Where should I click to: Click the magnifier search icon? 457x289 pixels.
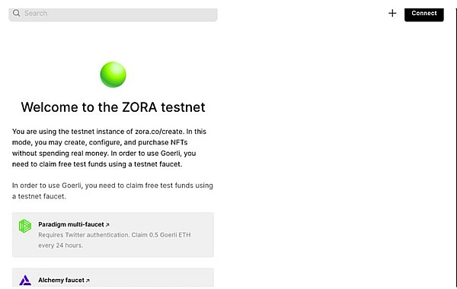[x=16, y=13]
